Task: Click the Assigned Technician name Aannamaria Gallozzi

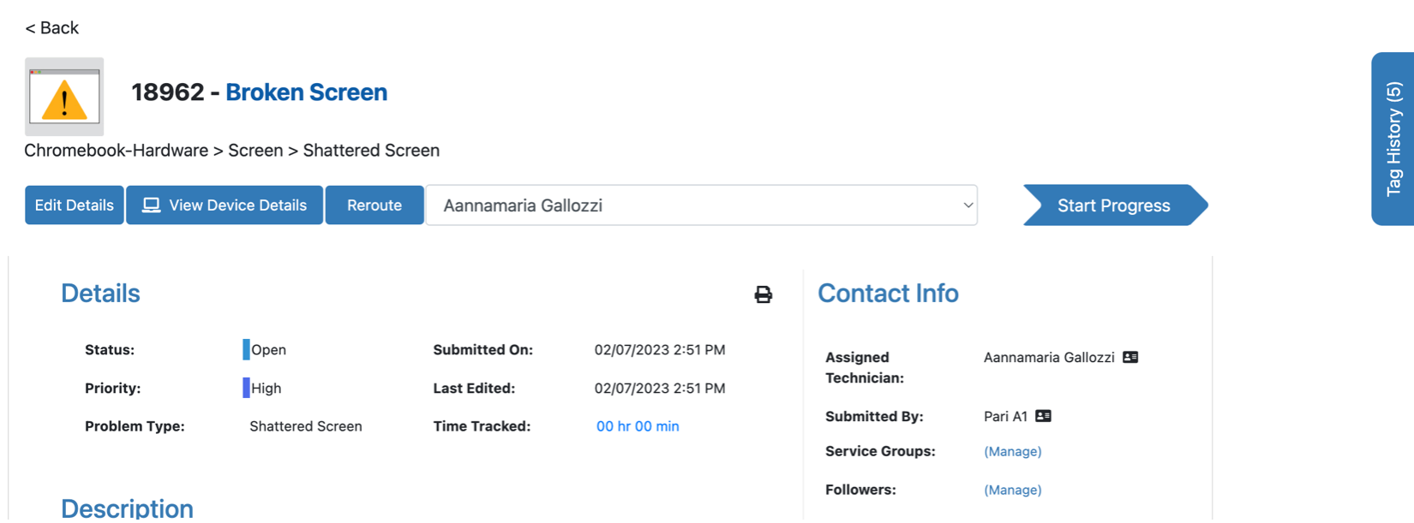Action: 1049,357
